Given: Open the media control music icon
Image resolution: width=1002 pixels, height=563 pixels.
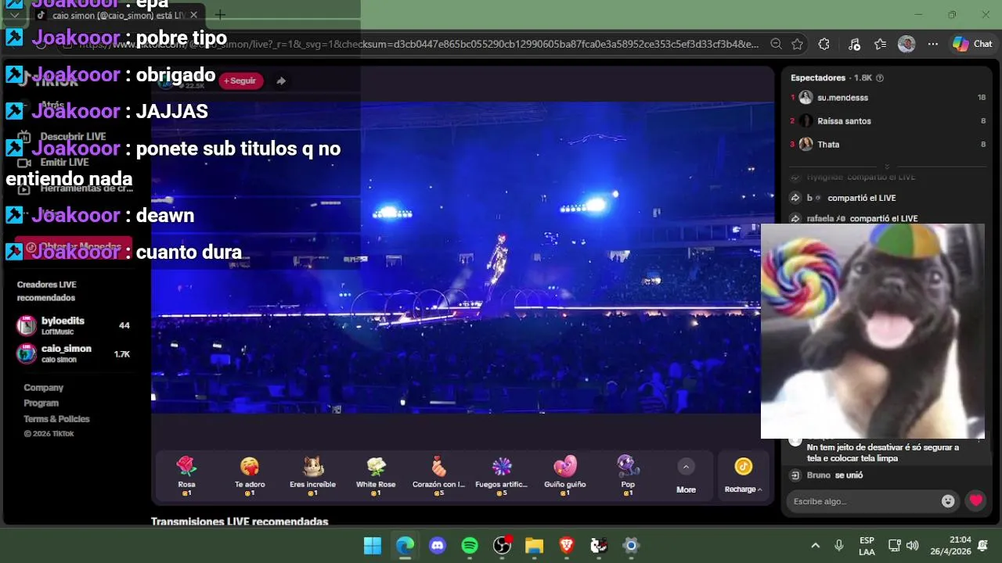Looking at the screenshot, I should [x=854, y=45].
